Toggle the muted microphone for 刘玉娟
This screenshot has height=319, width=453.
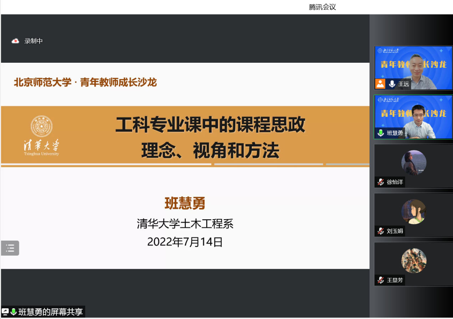click(x=381, y=231)
